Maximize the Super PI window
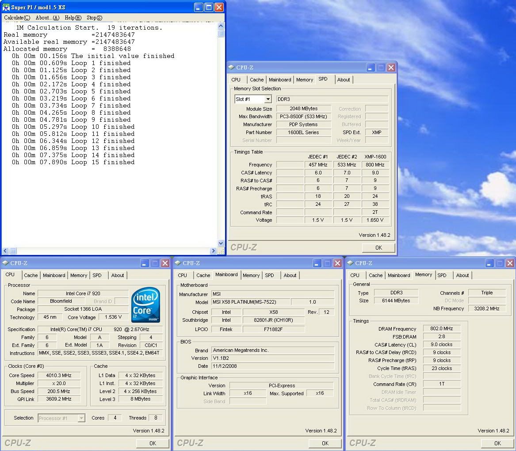 pos(209,7)
